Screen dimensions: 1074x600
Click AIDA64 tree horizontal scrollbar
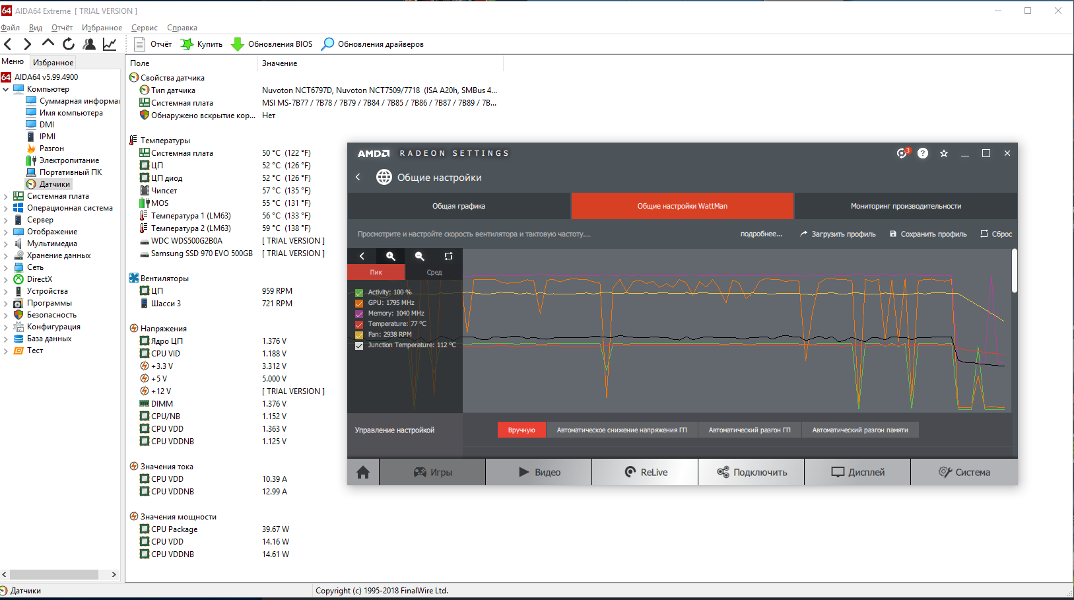[x=54, y=574]
